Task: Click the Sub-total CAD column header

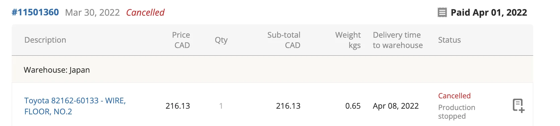Action: click(x=284, y=40)
